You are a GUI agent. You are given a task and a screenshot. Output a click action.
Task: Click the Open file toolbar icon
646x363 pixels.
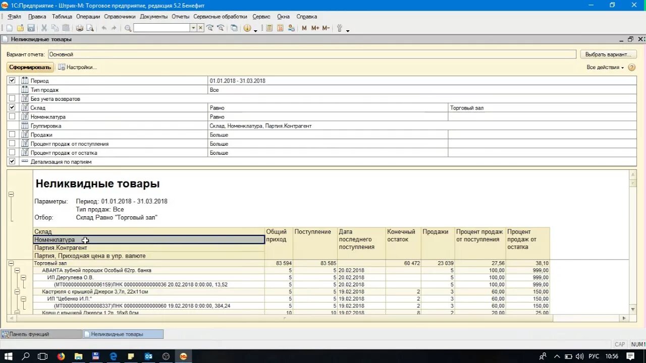coord(20,28)
